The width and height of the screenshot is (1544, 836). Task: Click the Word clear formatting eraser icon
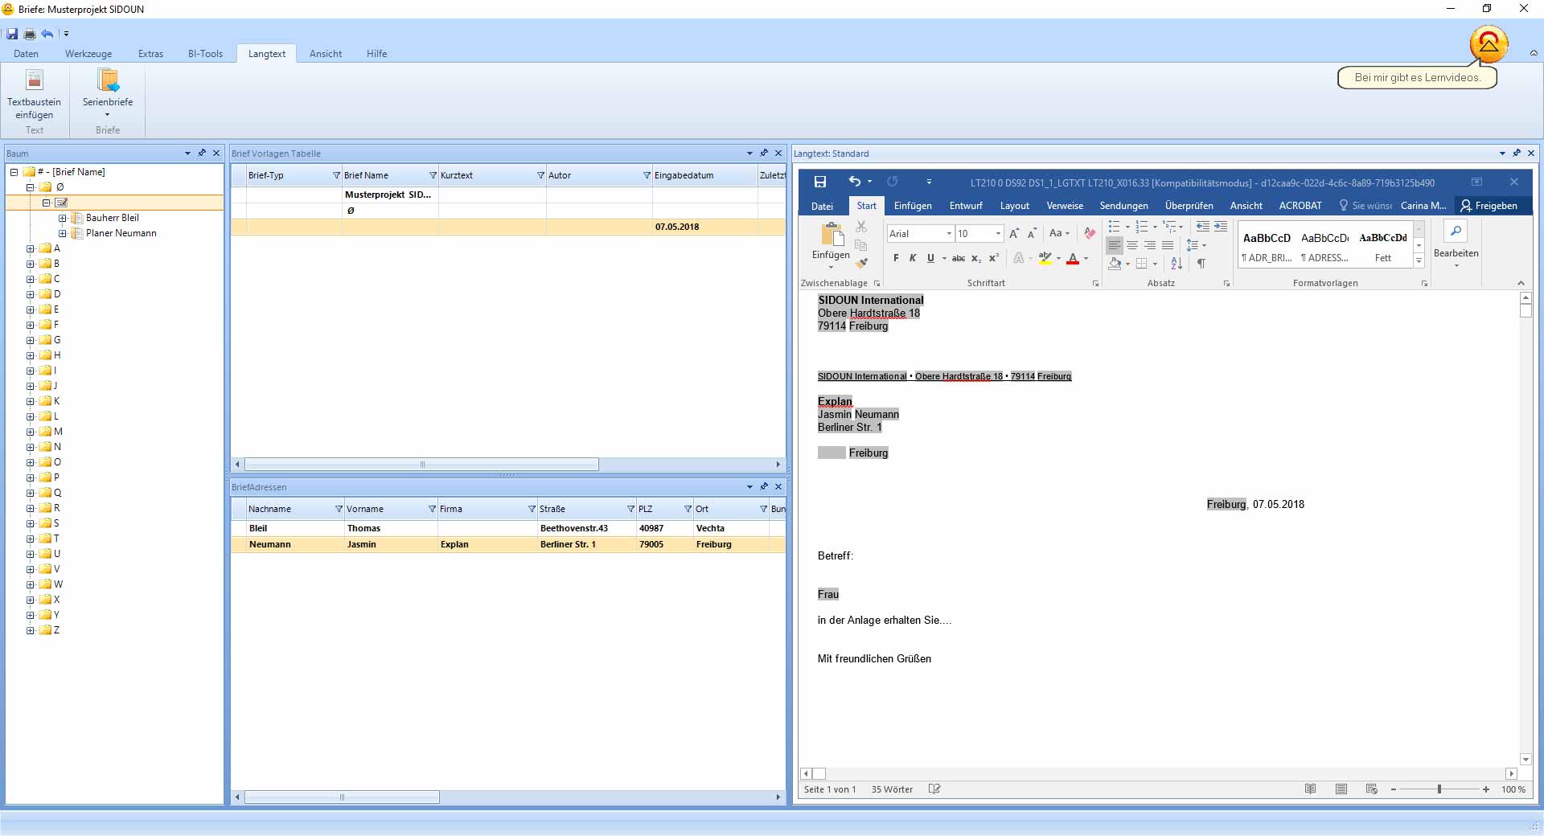tap(1090, 233)
